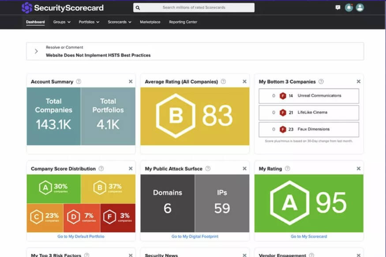
Task: Show help for My Rating
Action: (287, 169)
